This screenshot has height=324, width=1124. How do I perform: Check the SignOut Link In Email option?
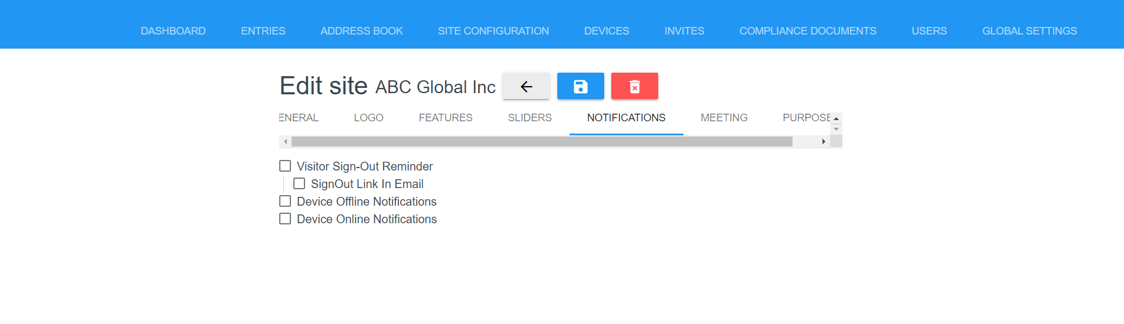299,184
